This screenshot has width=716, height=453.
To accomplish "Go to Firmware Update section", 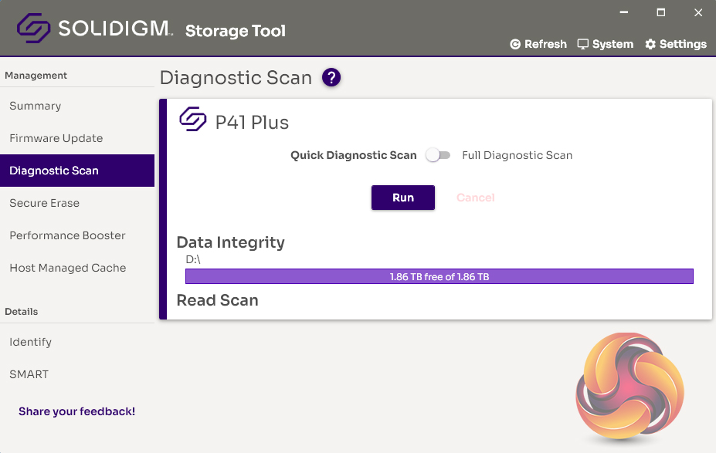I will (x=56, y=138).
